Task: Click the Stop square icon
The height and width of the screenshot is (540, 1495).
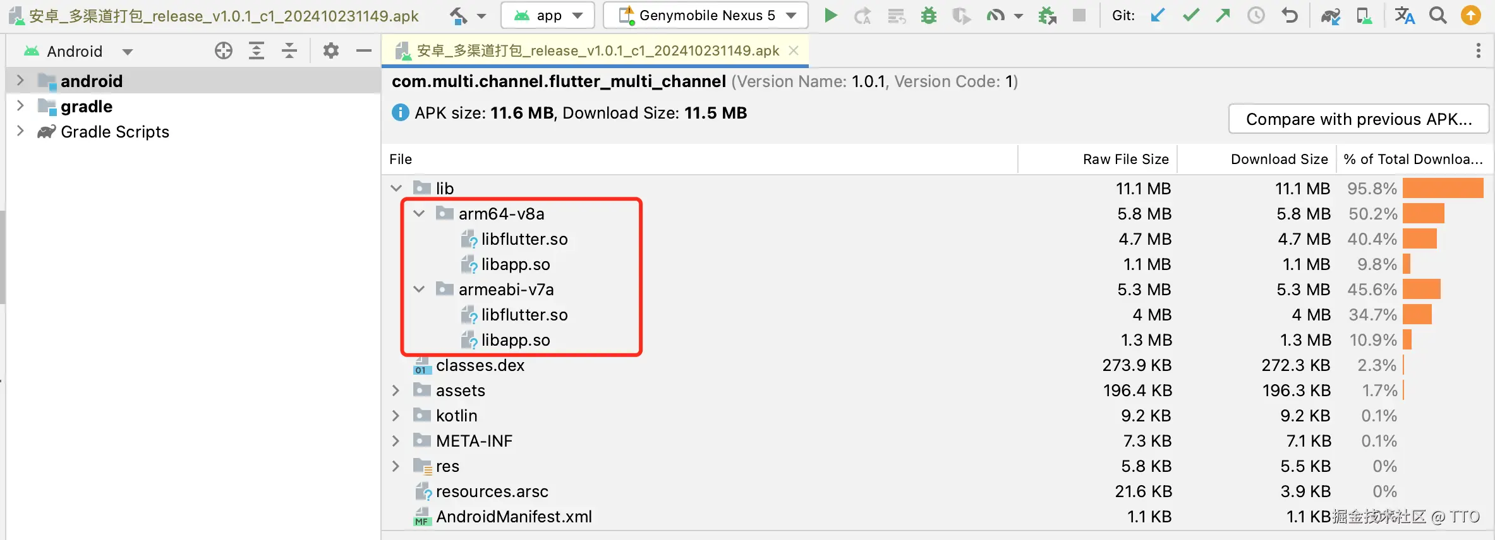Action: pyautogui.click(x=1079, y=15)
